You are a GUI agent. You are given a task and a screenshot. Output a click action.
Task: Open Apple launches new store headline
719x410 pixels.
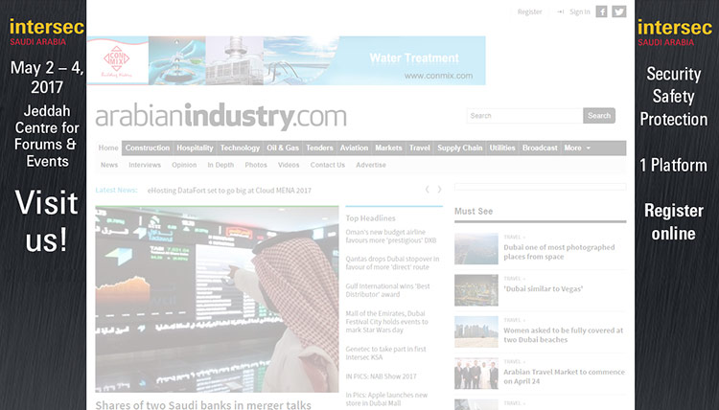click(x=386, y=399)
